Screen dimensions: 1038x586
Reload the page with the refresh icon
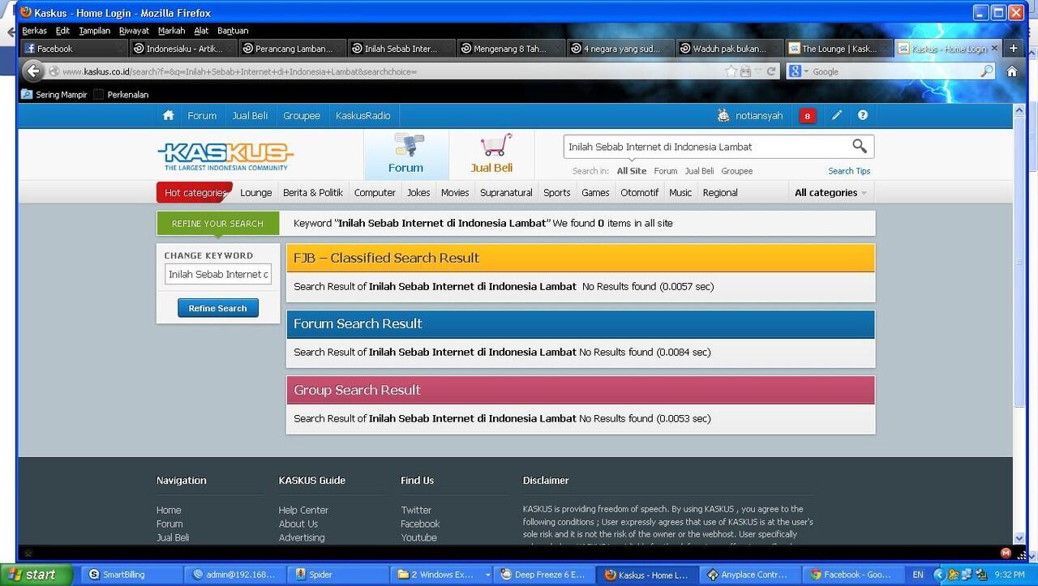(771, 71)
